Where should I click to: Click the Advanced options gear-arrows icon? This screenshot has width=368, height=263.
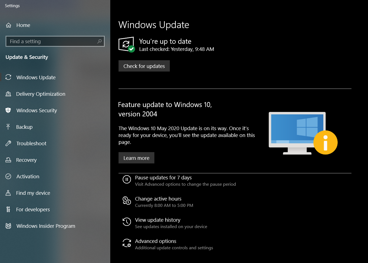pyautogui.click(x=127, y=243)
